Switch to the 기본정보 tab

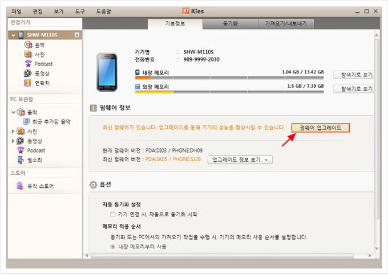coord(175,24)
